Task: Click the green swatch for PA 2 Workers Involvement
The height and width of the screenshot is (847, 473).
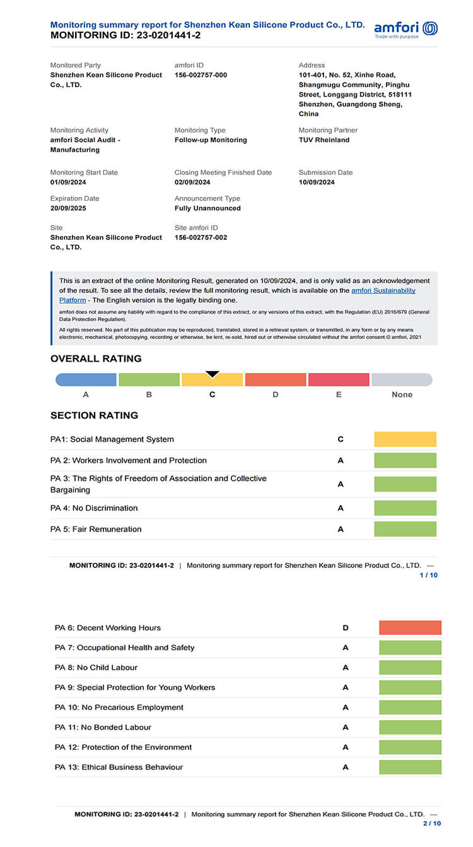Action: [x=405, y=460]
